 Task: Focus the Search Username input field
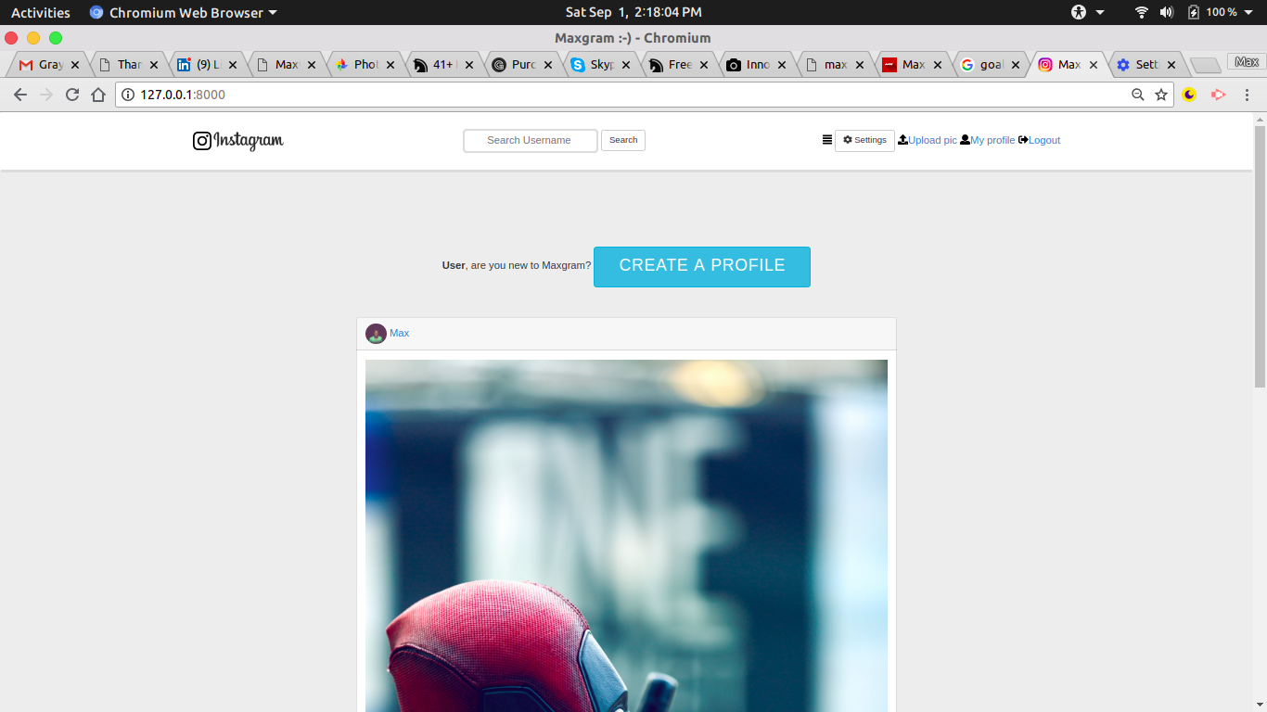coord(530,140)
